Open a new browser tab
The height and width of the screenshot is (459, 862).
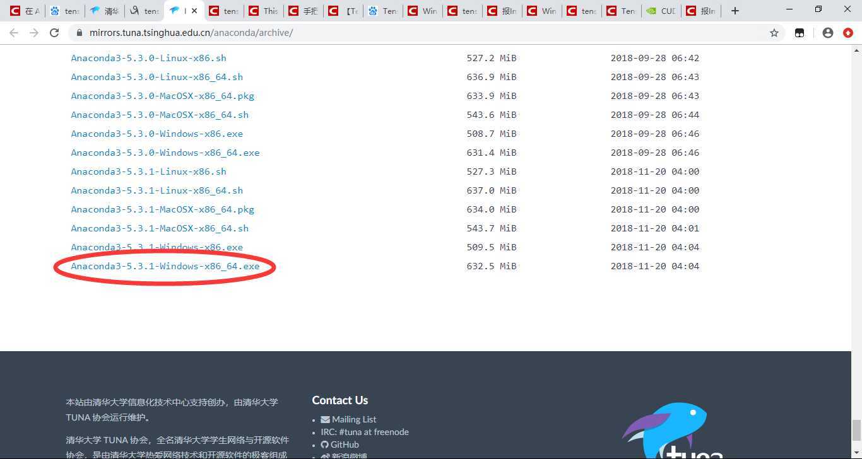click(x=735, y=11)
